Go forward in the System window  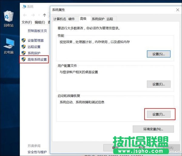[x=33, y=15]
